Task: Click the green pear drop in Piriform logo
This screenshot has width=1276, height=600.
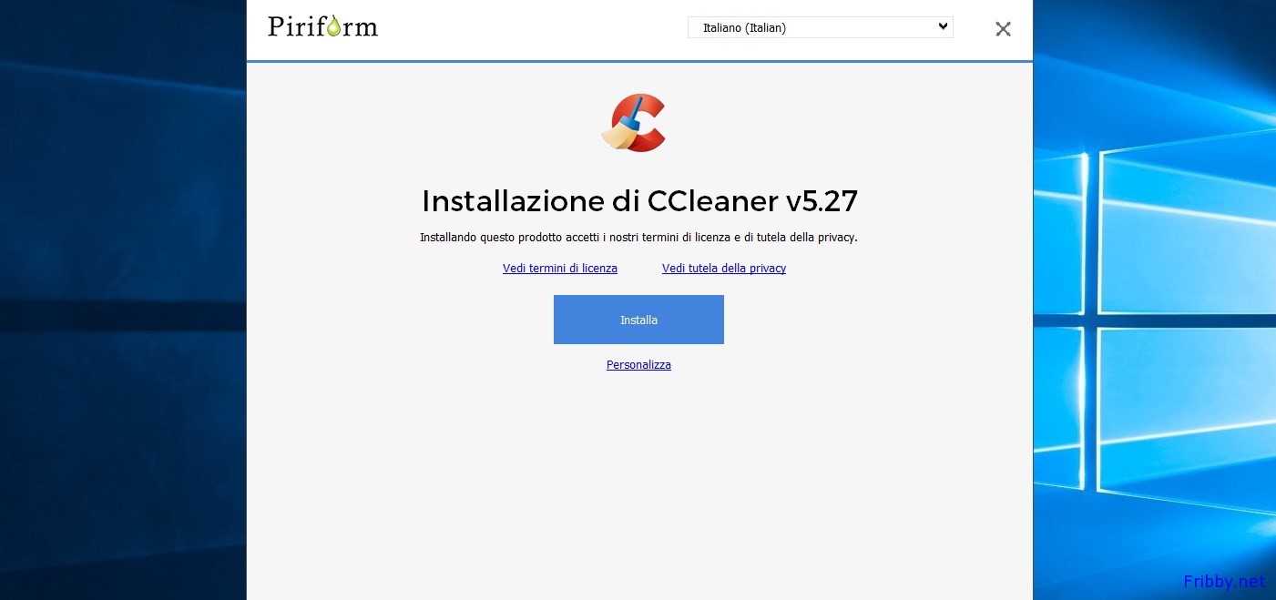Action: [x=333, y=28]
